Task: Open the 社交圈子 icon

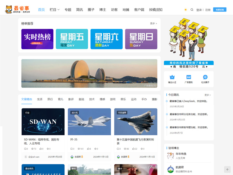Action: 205,77
